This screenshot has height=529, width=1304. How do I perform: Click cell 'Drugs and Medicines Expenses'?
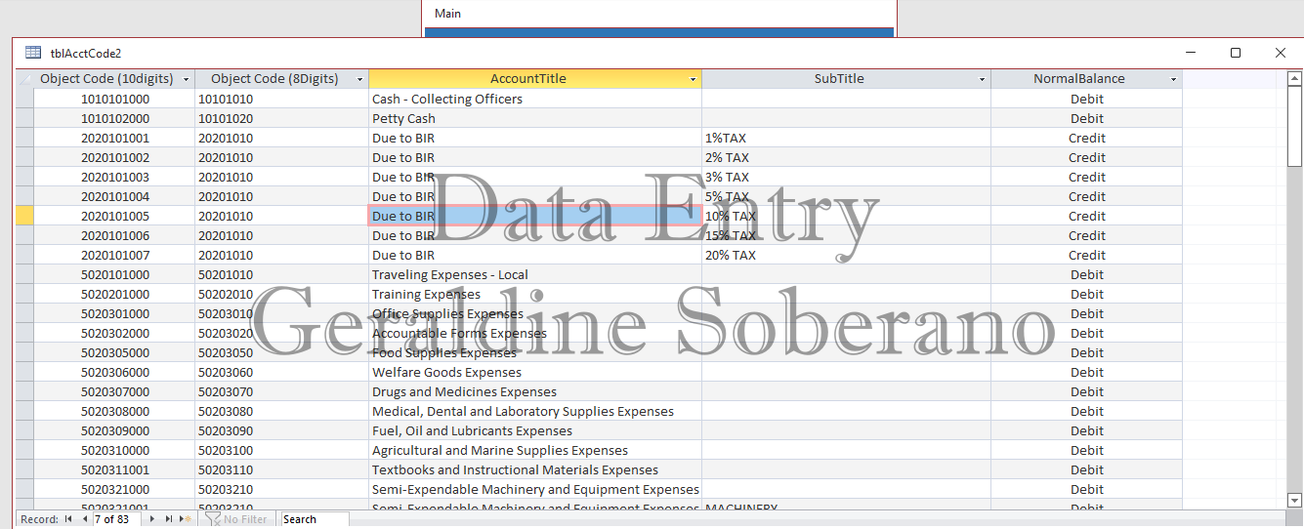tap(534, 391)
